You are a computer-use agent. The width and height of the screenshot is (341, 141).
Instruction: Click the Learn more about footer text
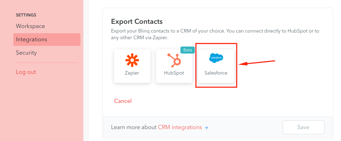tap(134, 127)
